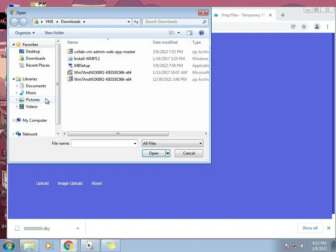Open a new Chrome tab

point(283,15)
